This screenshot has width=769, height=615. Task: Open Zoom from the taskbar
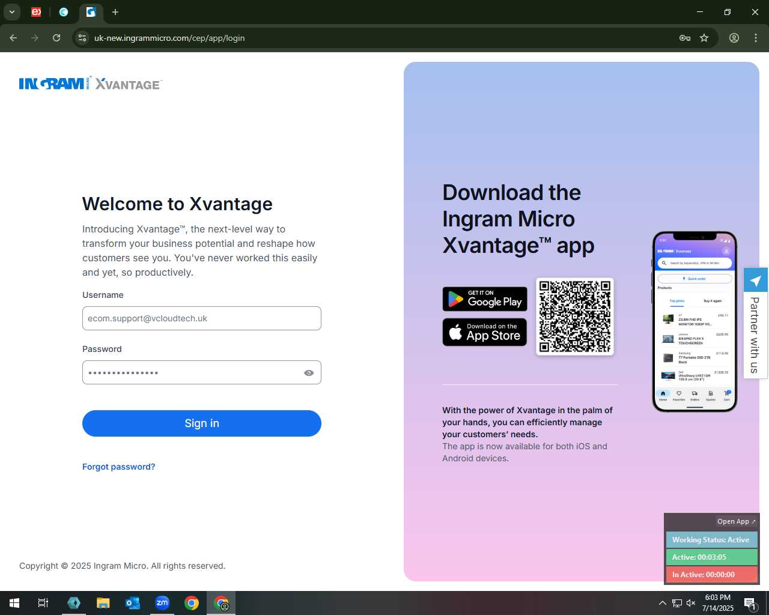(x=162, y=603)
